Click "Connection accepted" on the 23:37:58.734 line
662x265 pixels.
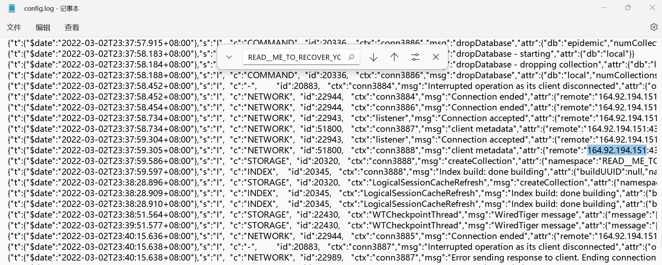[483, 118]
